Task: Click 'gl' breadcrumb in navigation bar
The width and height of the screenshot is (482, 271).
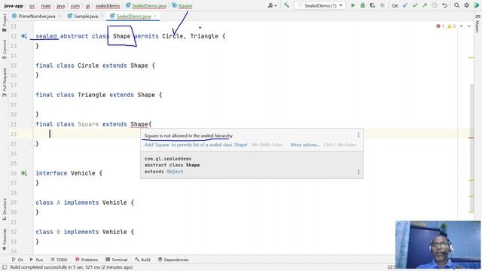Action: 87,5
